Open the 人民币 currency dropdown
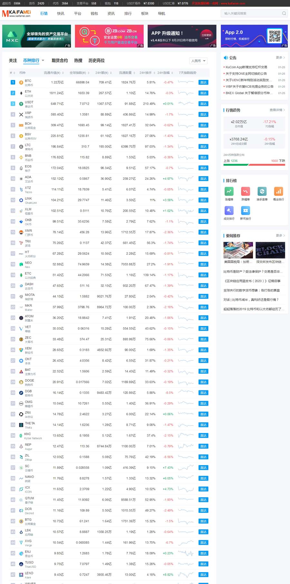This screenshot has height=584, width=290. (x=198, y=61)
